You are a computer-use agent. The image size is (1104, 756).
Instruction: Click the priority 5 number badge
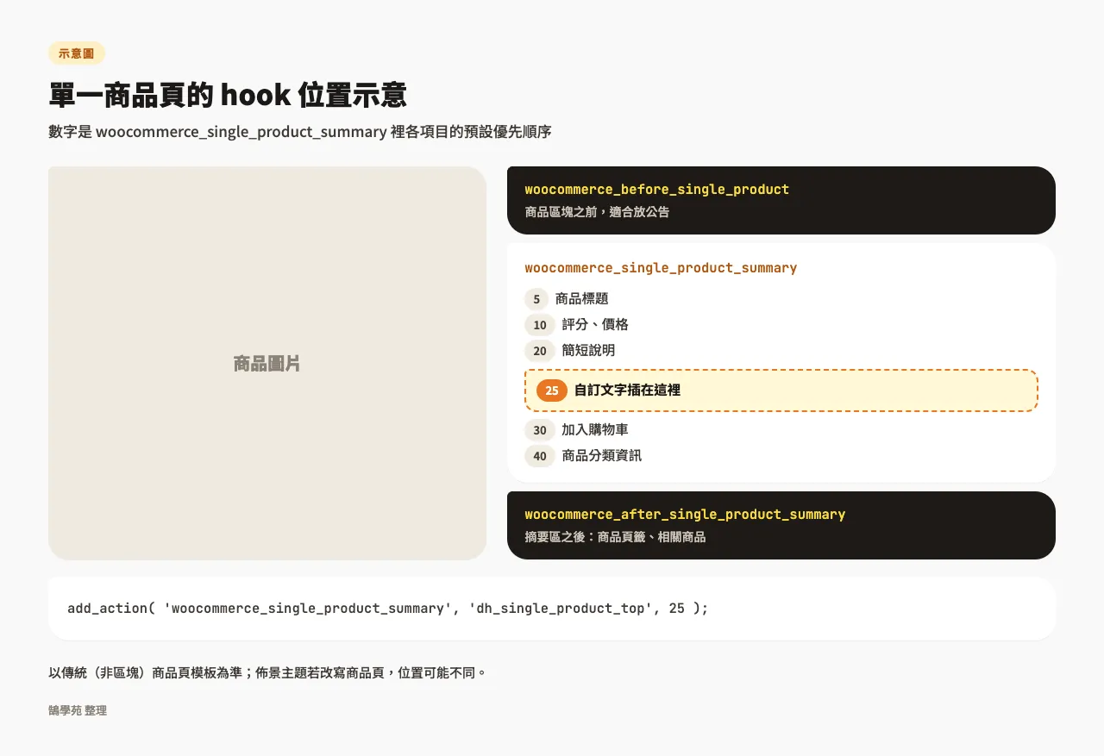[x=536, y=299]
